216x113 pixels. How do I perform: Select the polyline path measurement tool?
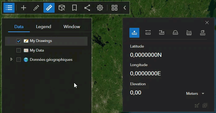[x=162, y=33]
